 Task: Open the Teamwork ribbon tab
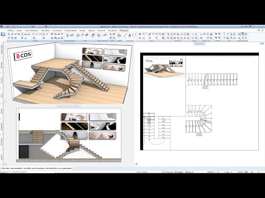[x=101, y=30]
